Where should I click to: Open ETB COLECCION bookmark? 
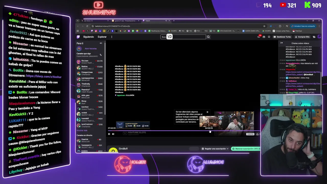[226, 31]
